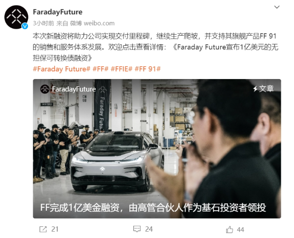294x238 pixels.
Task: Like the post with thumbs-up icon
Action: point(230,229)
